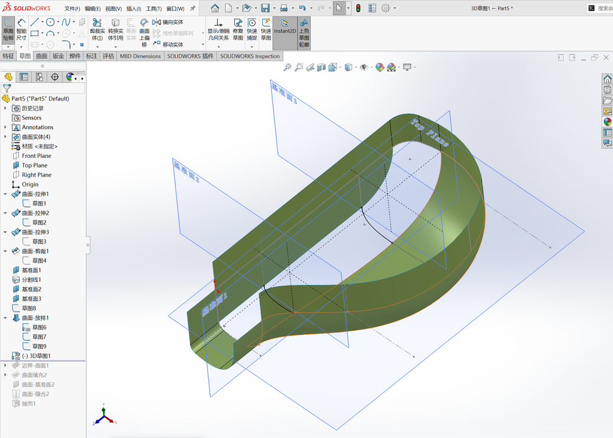Toggle Quick Snaps (快速捕捉) button
The image size is (613, 438).
click(252, 30)
